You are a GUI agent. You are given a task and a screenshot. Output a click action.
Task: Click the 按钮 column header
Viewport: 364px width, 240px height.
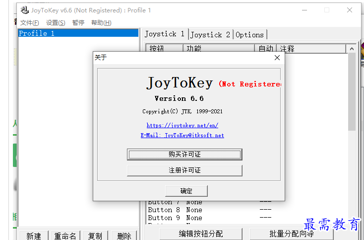click(164, 48)
